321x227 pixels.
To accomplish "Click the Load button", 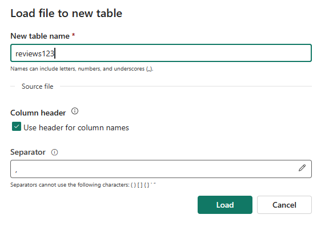I will click(225, 205).
